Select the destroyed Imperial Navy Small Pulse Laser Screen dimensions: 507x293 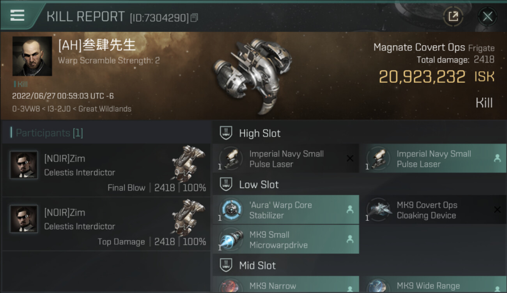click(286, 158)
